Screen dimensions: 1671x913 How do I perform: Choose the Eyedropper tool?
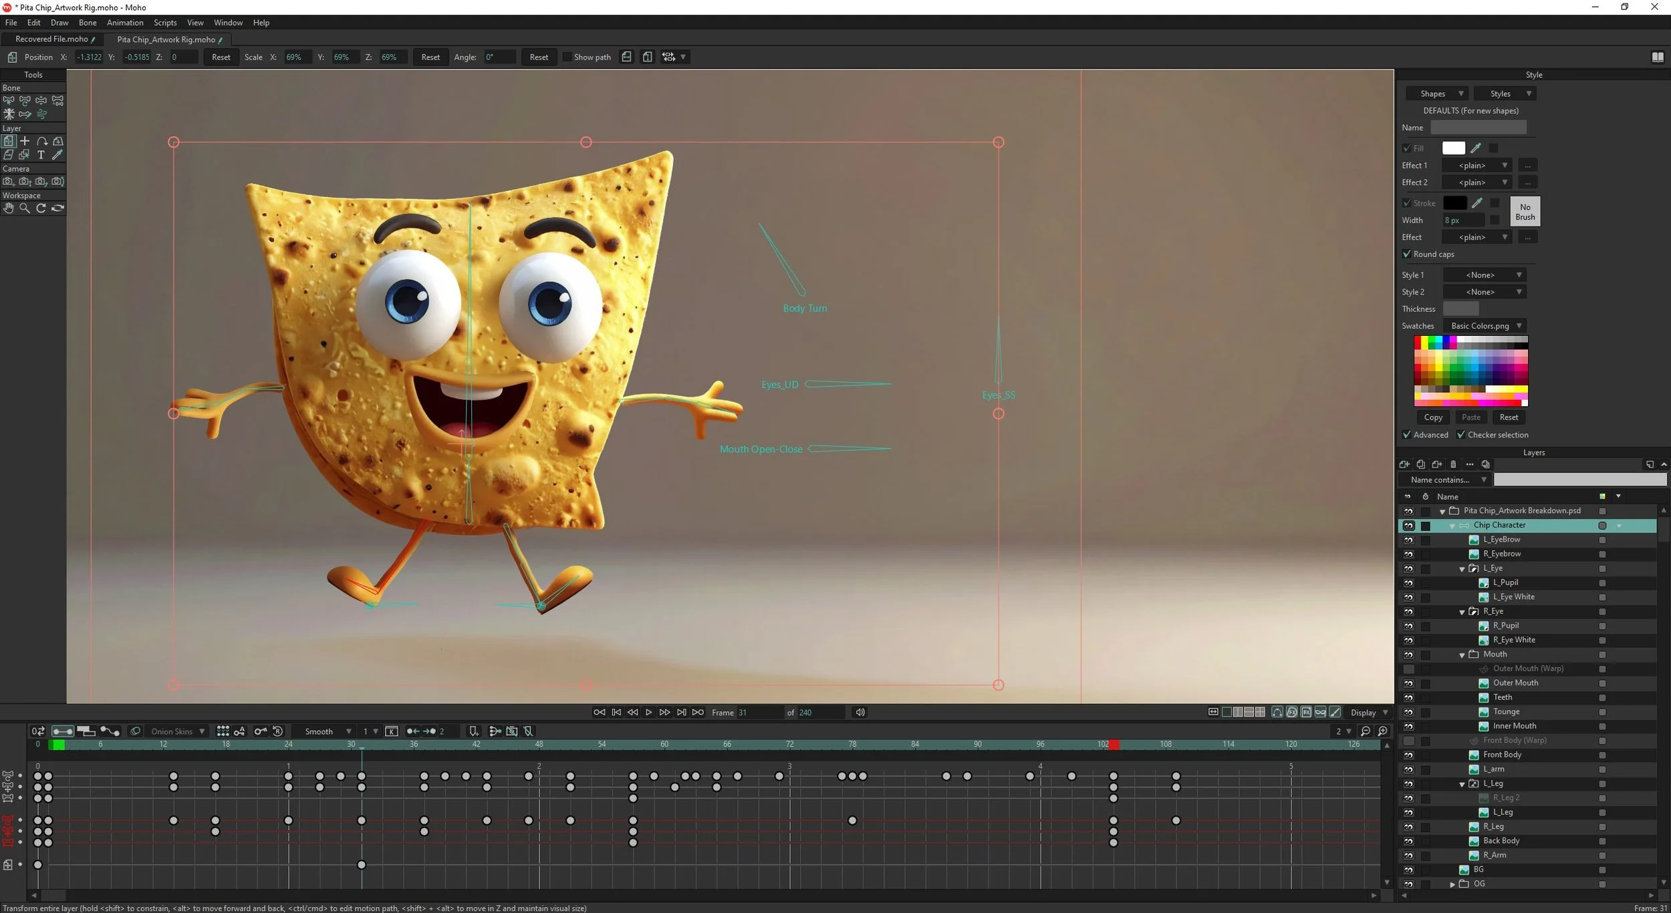[x=57, y=155]
